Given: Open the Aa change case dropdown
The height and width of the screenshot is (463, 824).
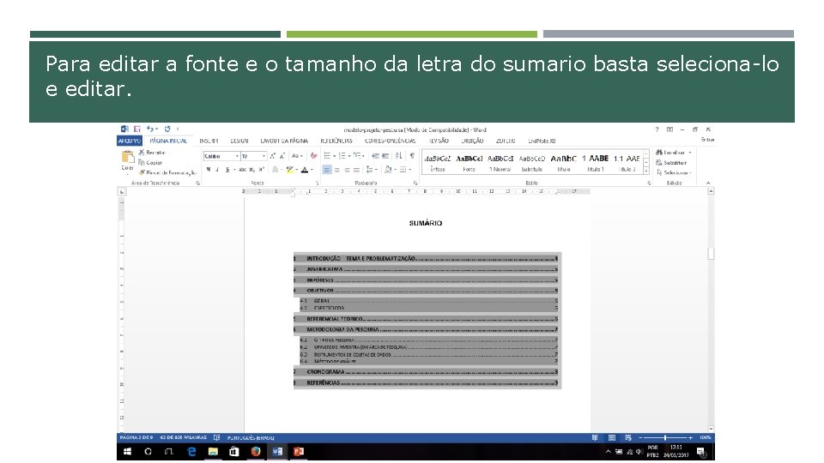Looking at the screenshot, I should pyautogui.click(x=297, y=156).
